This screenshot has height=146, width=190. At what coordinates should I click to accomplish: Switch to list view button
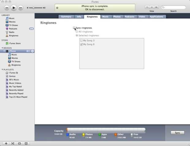[x=147, y=7]
